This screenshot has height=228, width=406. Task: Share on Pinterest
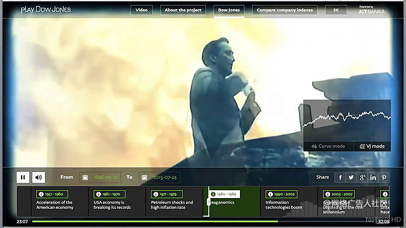click(x=384, y=178)
